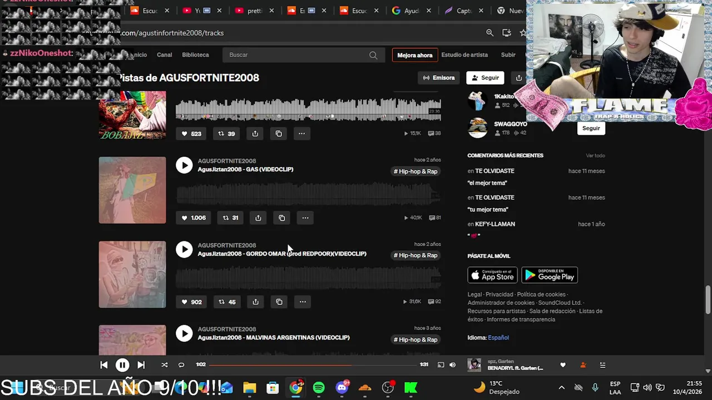Toggle repeat in the player bar
Viewport: 712px width, 400px height.
click(x=181, y=365)
